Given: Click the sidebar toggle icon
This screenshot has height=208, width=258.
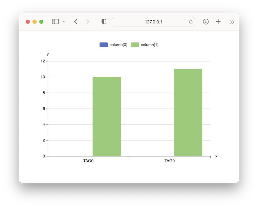Looking at the screenshot, I should click(x=55, y=22).
